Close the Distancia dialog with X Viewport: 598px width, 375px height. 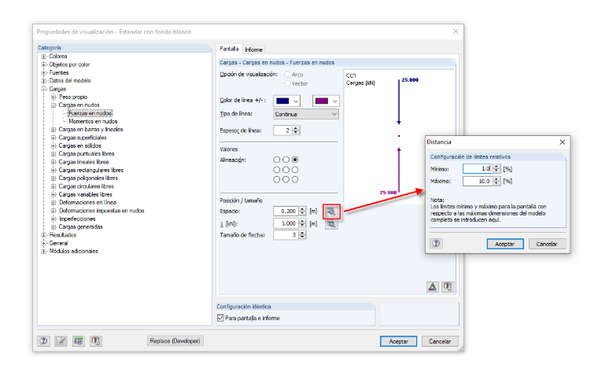(x=562, y=142)
